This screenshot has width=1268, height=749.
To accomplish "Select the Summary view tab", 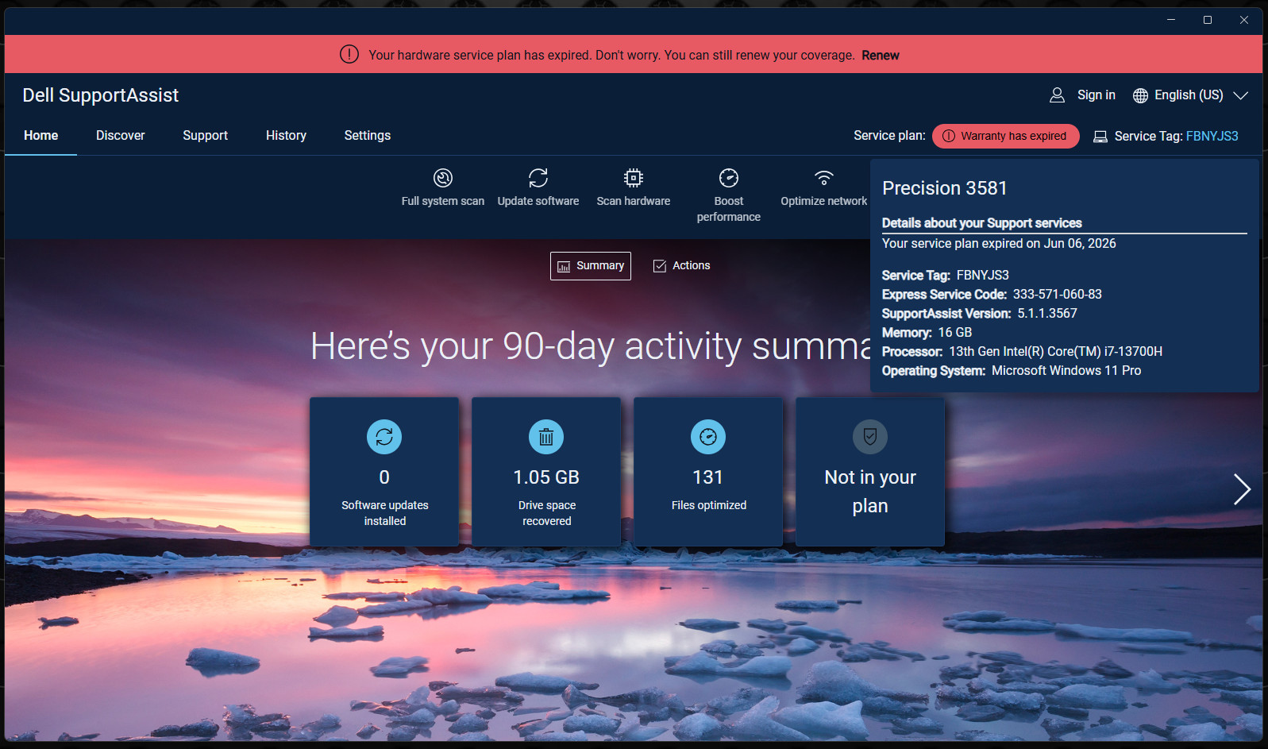I will (x=591, y=266).
